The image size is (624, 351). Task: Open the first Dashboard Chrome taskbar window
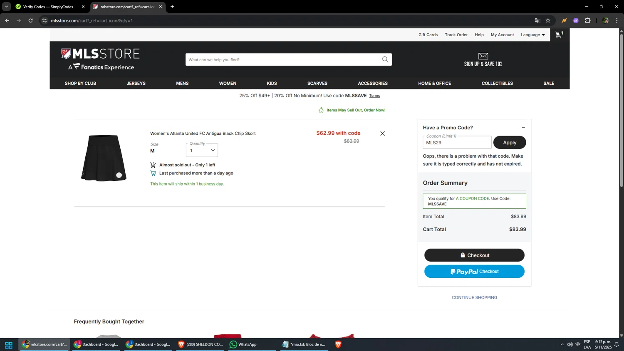click(x=96, y=344)
